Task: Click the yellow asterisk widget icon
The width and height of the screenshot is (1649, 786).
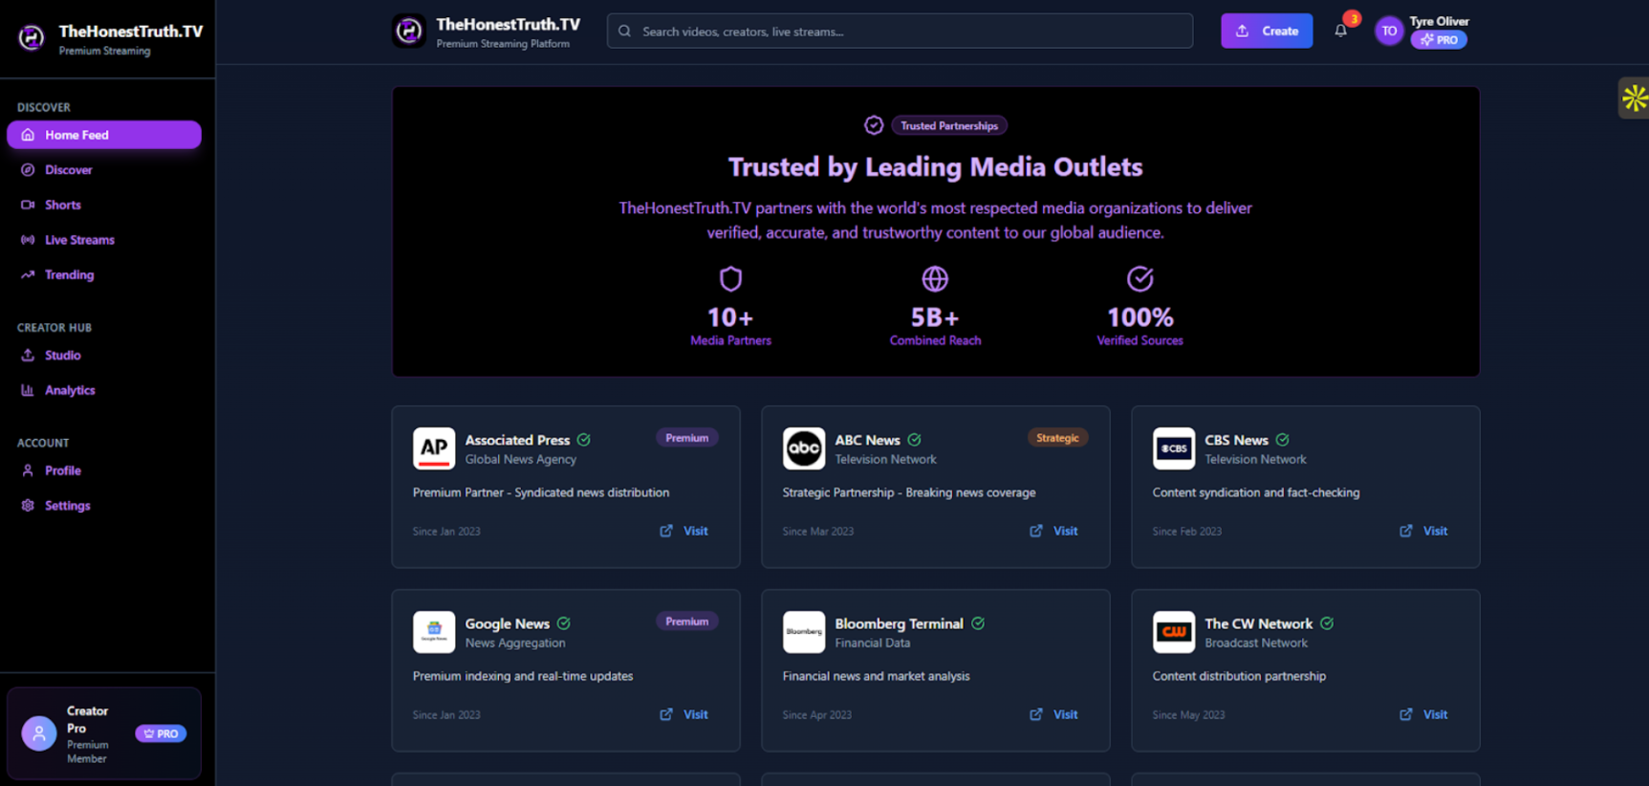Action: pos(1634,98)
